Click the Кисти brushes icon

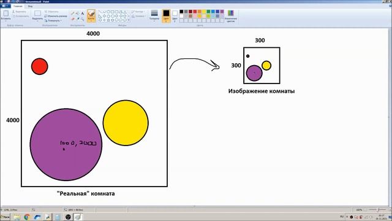tap(91, 14)
